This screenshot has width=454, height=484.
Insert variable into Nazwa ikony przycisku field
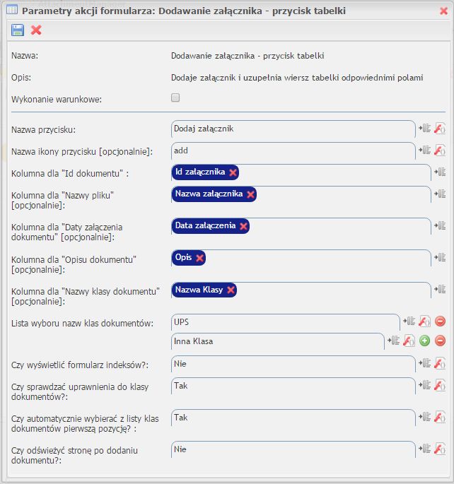pyautogui.click(x=424, y=150)
